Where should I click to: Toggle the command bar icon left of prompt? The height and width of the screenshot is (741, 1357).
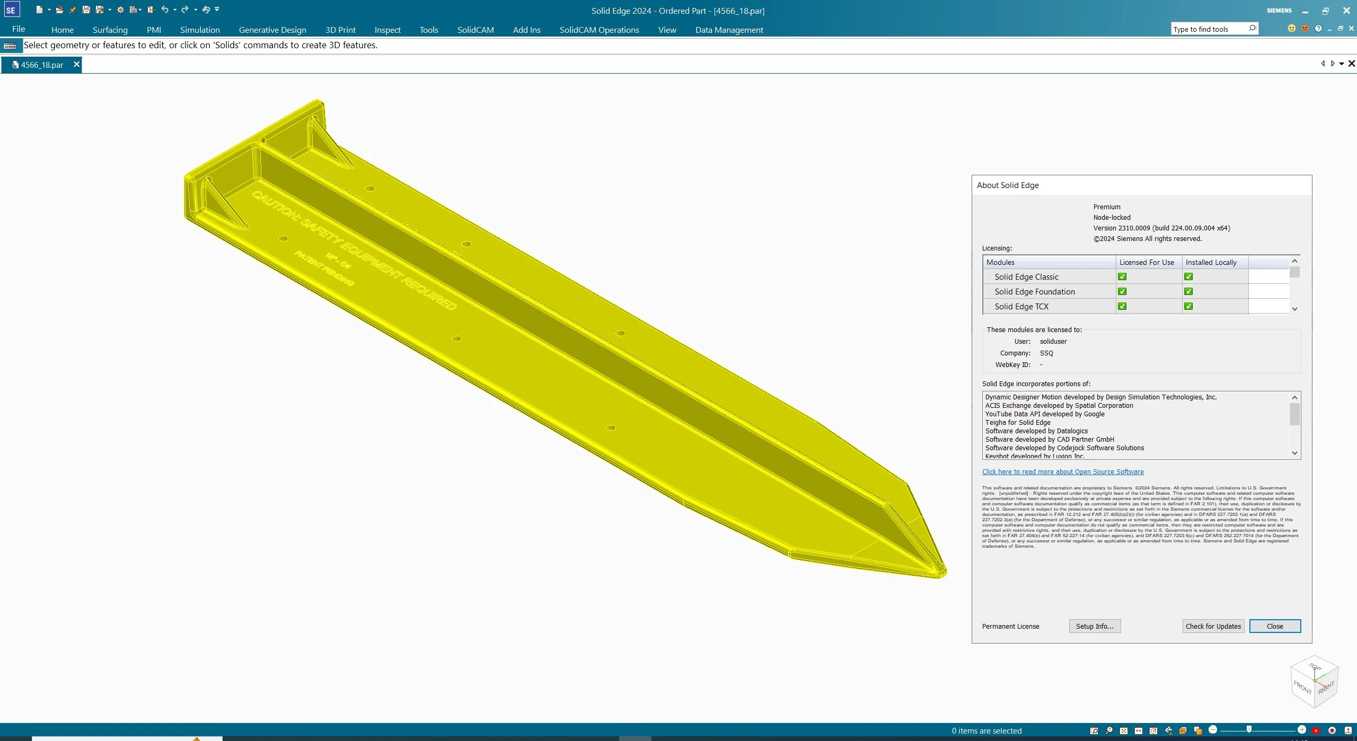point(10,46)
